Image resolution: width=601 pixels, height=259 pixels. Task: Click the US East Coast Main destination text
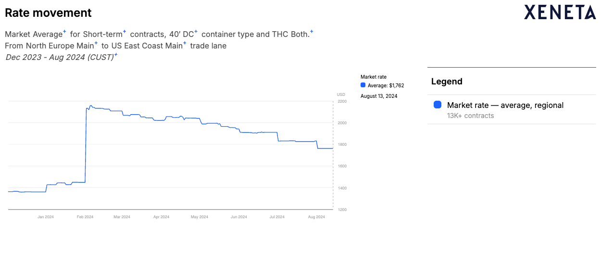click(x=147, y=46)
